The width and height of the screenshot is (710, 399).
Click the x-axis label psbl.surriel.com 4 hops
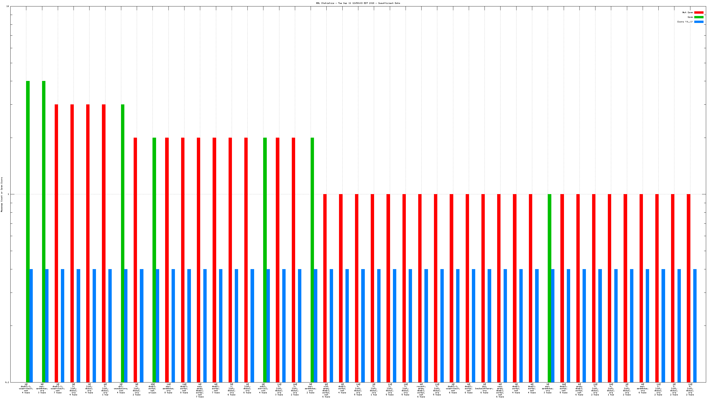click(263, 388)
